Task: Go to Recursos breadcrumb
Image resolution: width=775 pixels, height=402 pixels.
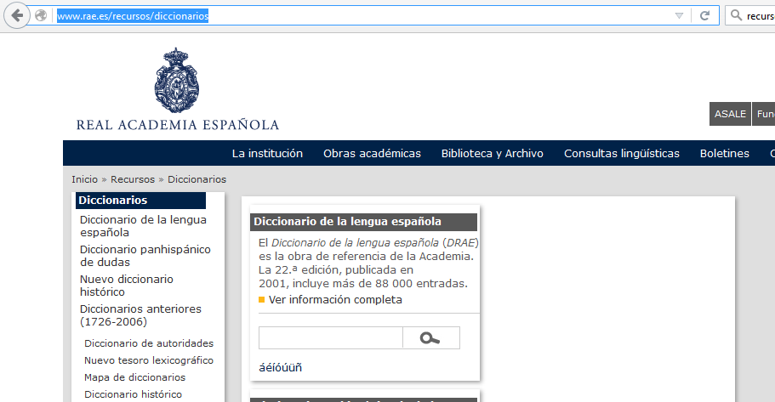Action: (x=133, y=179)
